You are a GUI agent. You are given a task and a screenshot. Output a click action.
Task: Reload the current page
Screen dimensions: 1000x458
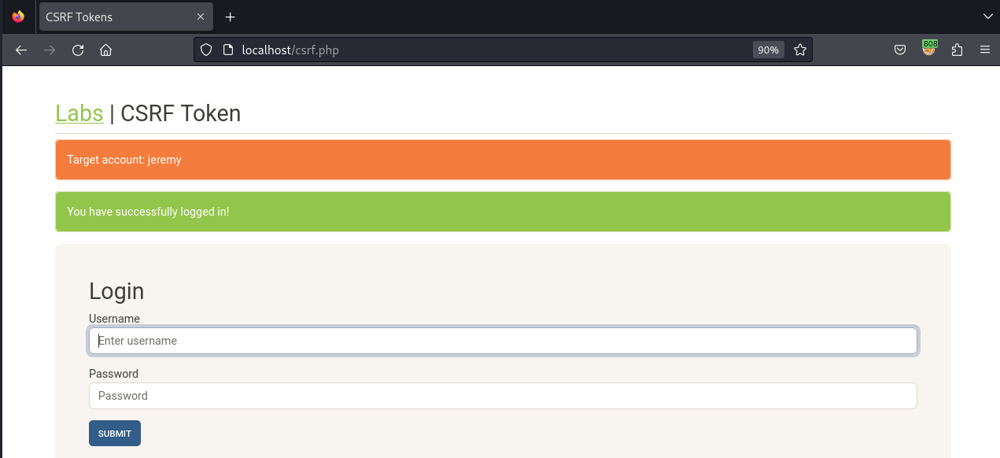(x=77, y=50)
